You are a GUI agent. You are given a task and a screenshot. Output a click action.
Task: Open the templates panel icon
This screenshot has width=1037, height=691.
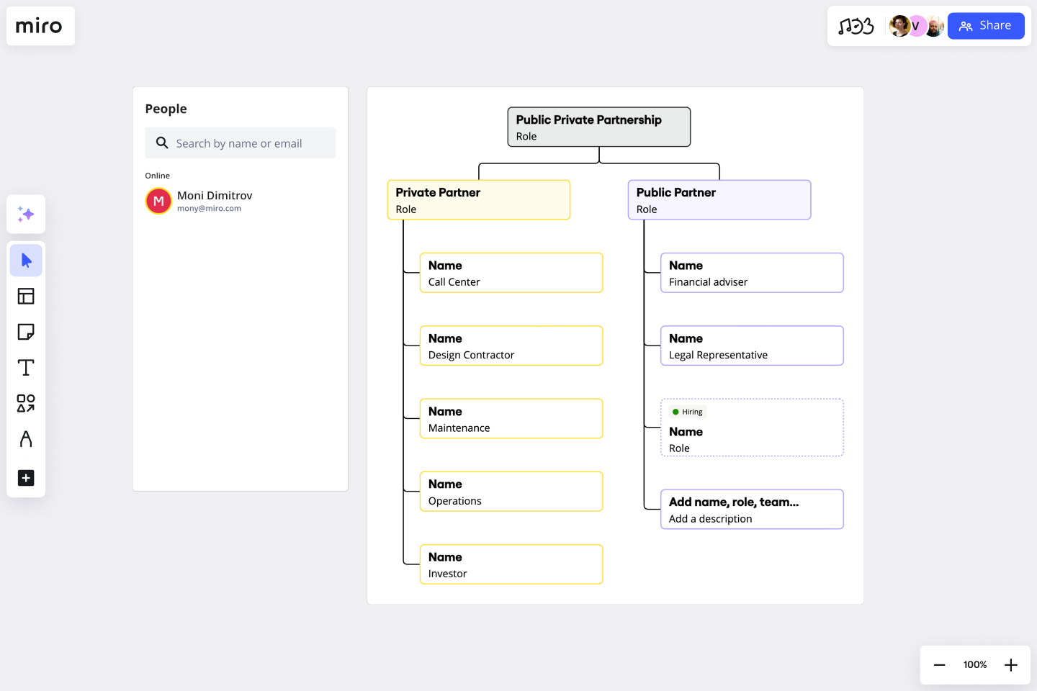pos(26,296)
